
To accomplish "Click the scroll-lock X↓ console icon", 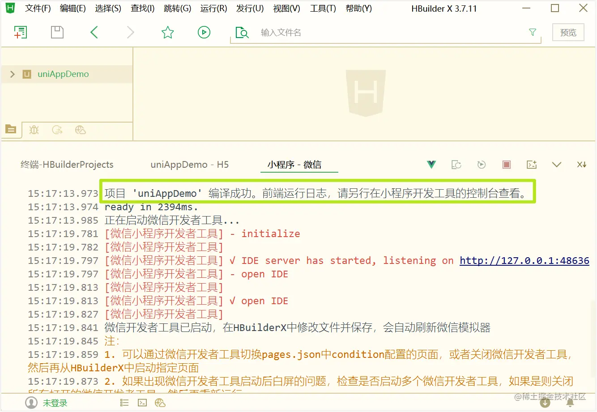I will (x=582, y=165).
